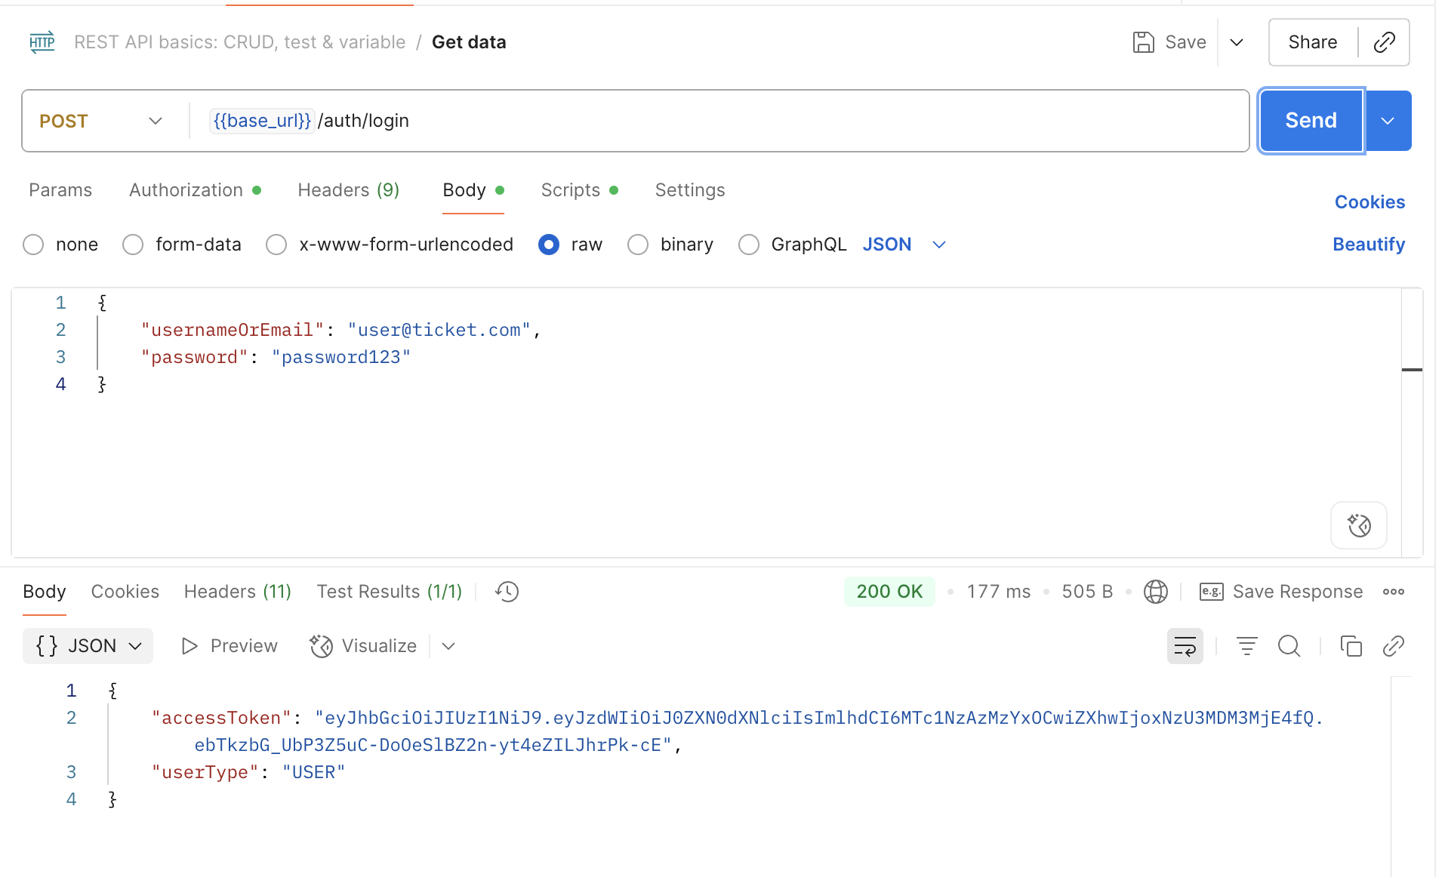The image size is (1445, 877).
Task: Open the three-dot more options menu
Action: click(1394, 592)
